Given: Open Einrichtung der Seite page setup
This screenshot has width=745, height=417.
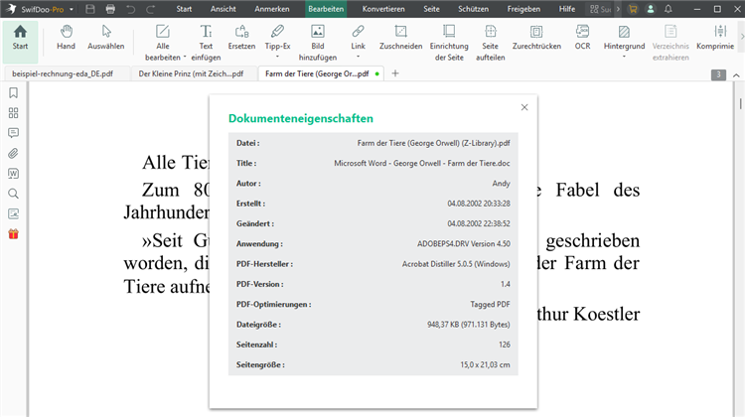Looking at the screenshot, I should [x=449, y=43].
